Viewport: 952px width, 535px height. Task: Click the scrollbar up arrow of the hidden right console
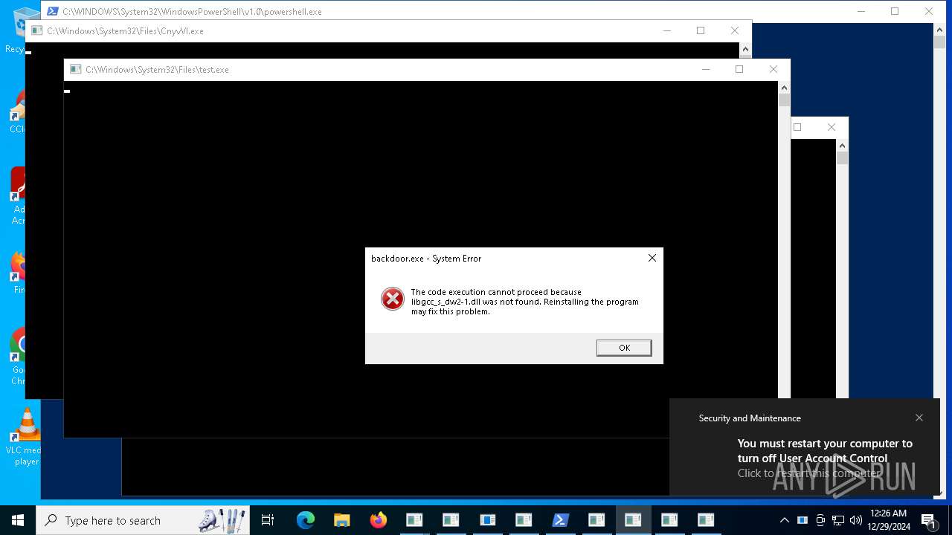pyautogui.click(x=842, y=146)
